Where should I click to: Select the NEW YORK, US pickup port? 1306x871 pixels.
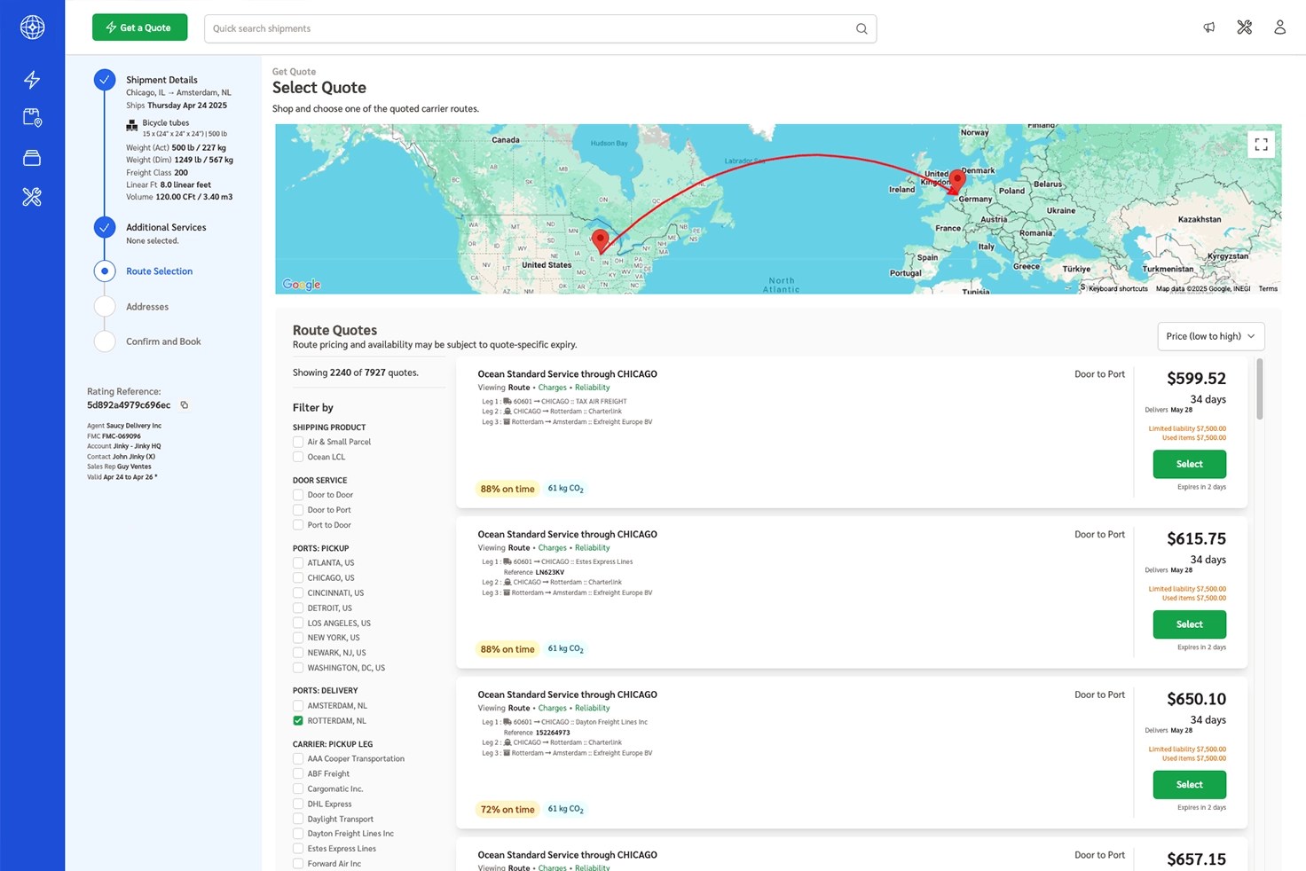click(298, 638)
